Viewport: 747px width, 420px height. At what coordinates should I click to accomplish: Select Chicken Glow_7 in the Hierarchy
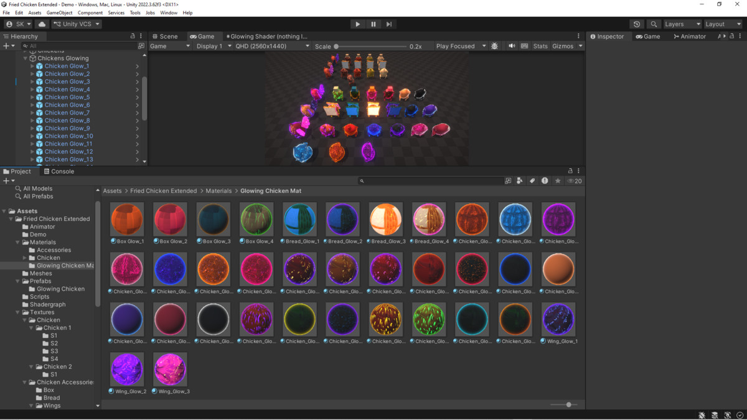67,113
